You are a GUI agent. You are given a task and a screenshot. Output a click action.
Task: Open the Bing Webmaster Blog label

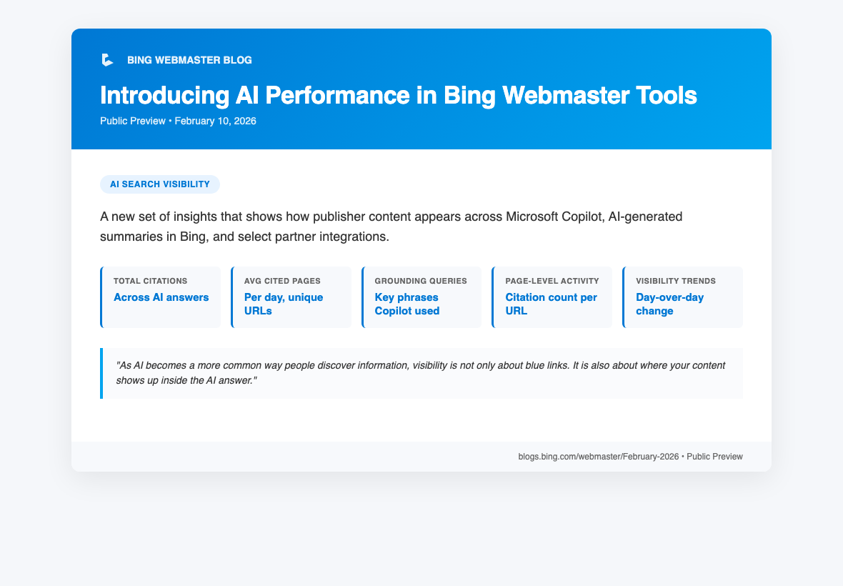coord(189,60)
